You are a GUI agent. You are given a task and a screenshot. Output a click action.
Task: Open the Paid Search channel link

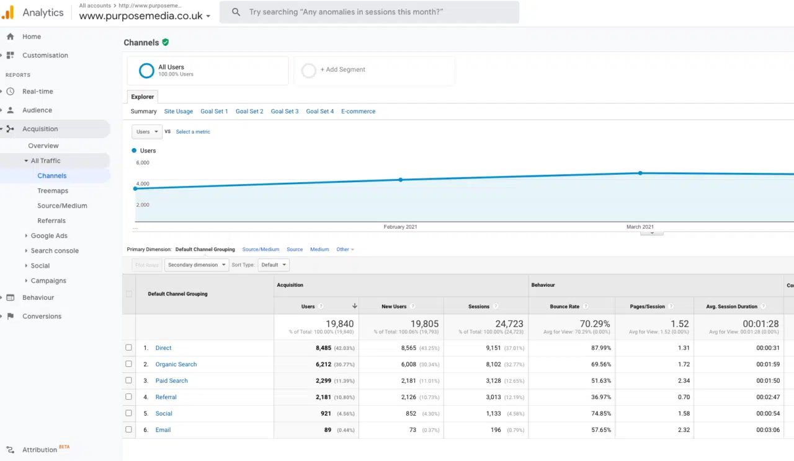click(171, 380)
